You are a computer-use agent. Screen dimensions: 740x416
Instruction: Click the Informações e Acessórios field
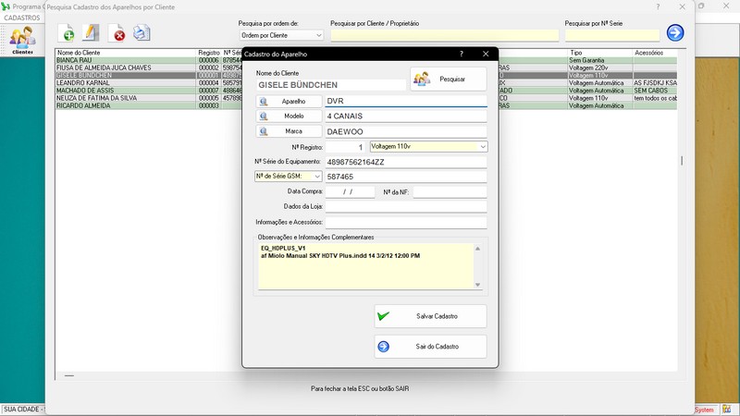coord(406,222)
